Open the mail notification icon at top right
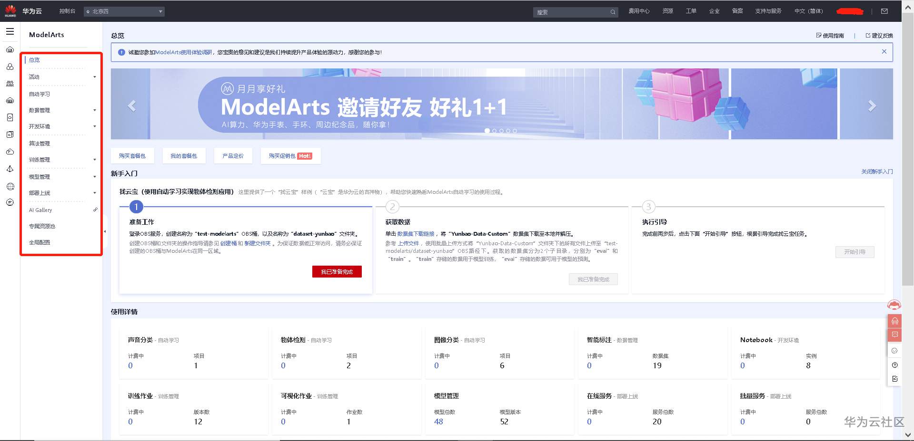Viewport: 914px width, 441px height. click(x=884, y=11)
